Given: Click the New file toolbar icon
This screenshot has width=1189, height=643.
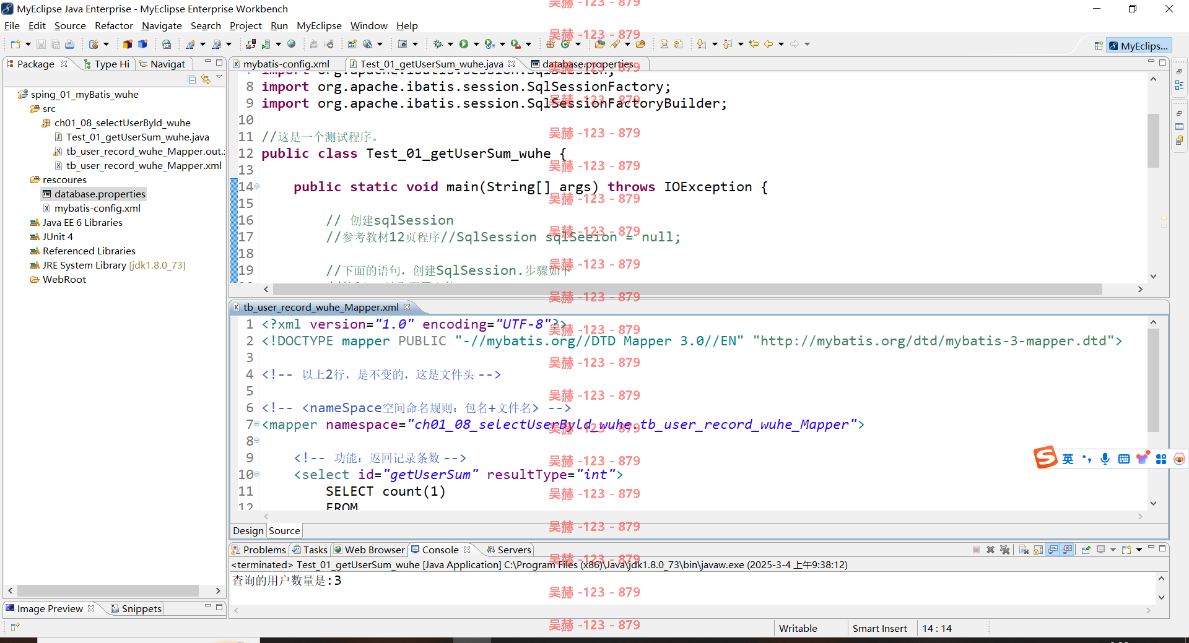Looking at the screenshot, I should click(15, 44).
